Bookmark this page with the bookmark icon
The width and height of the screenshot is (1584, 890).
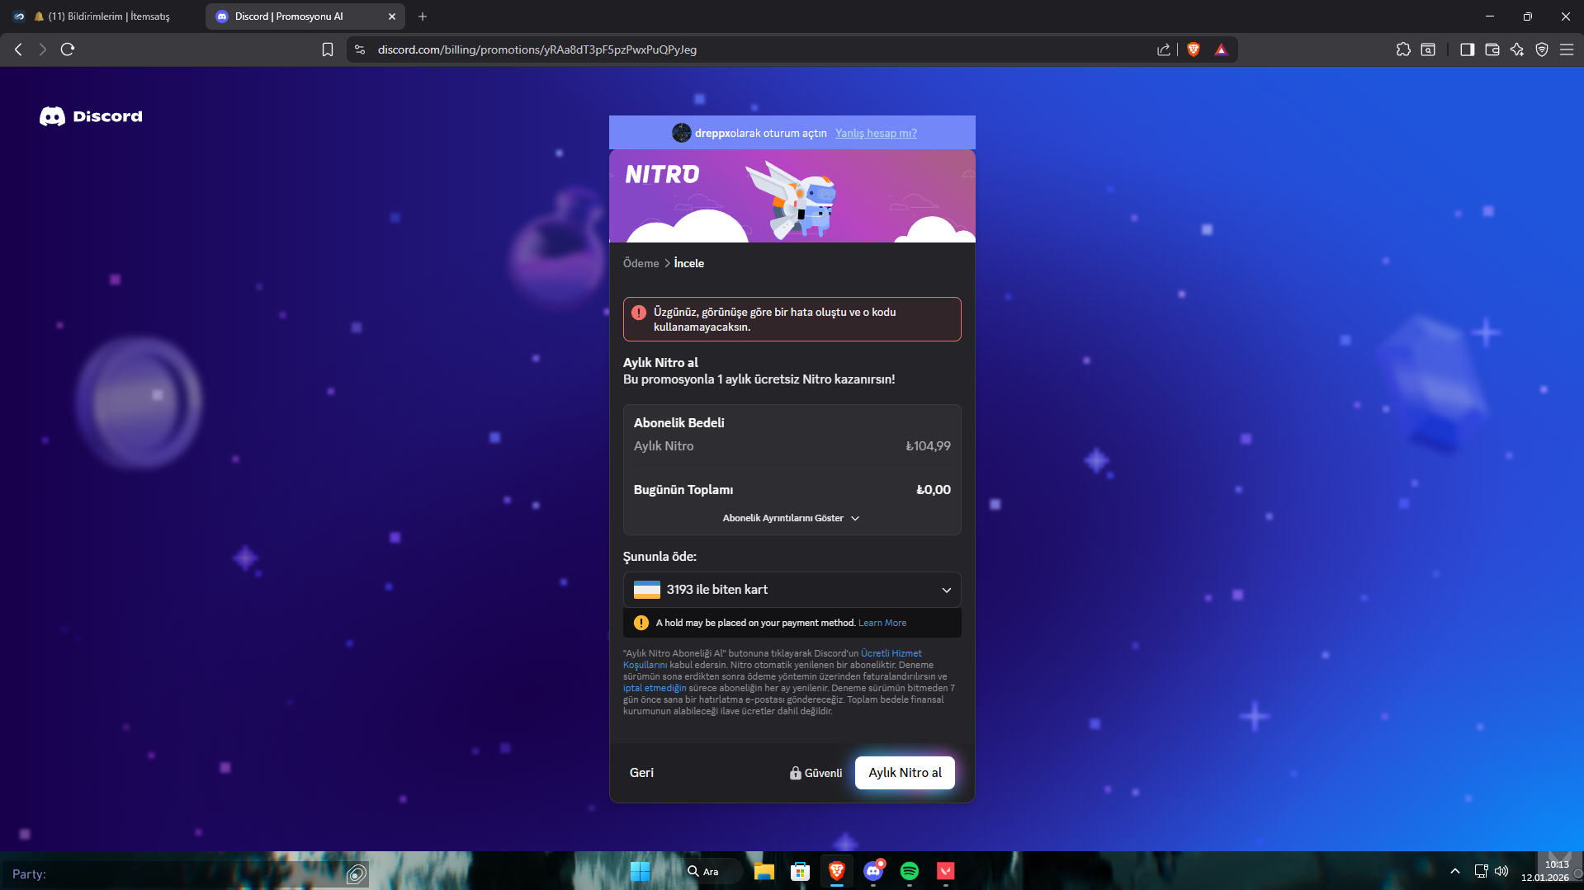click(x=328, y=49)
